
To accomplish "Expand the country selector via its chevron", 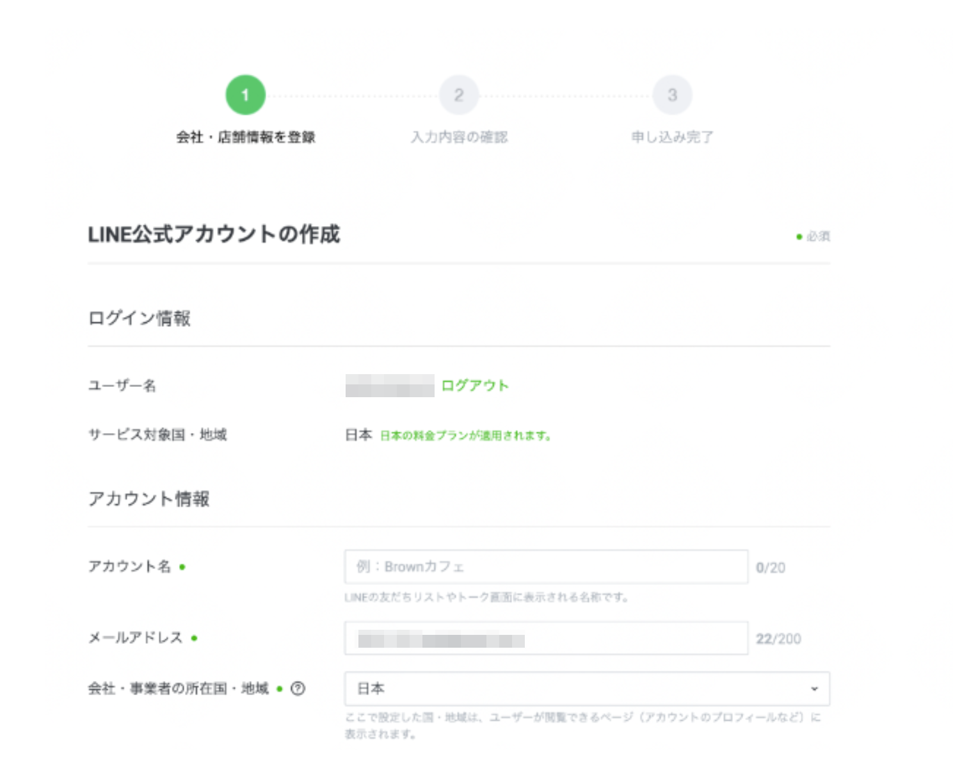I will 814,689.
